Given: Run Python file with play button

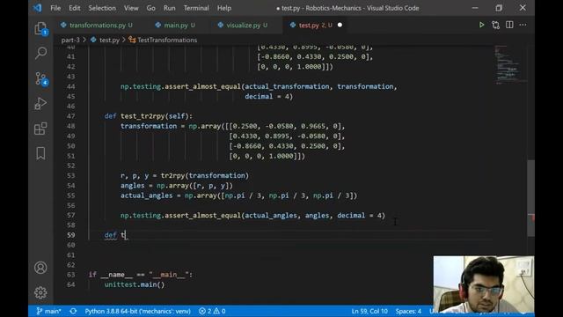Looking at the screenshot, I should pyautogui.click(x=481, y=25).
